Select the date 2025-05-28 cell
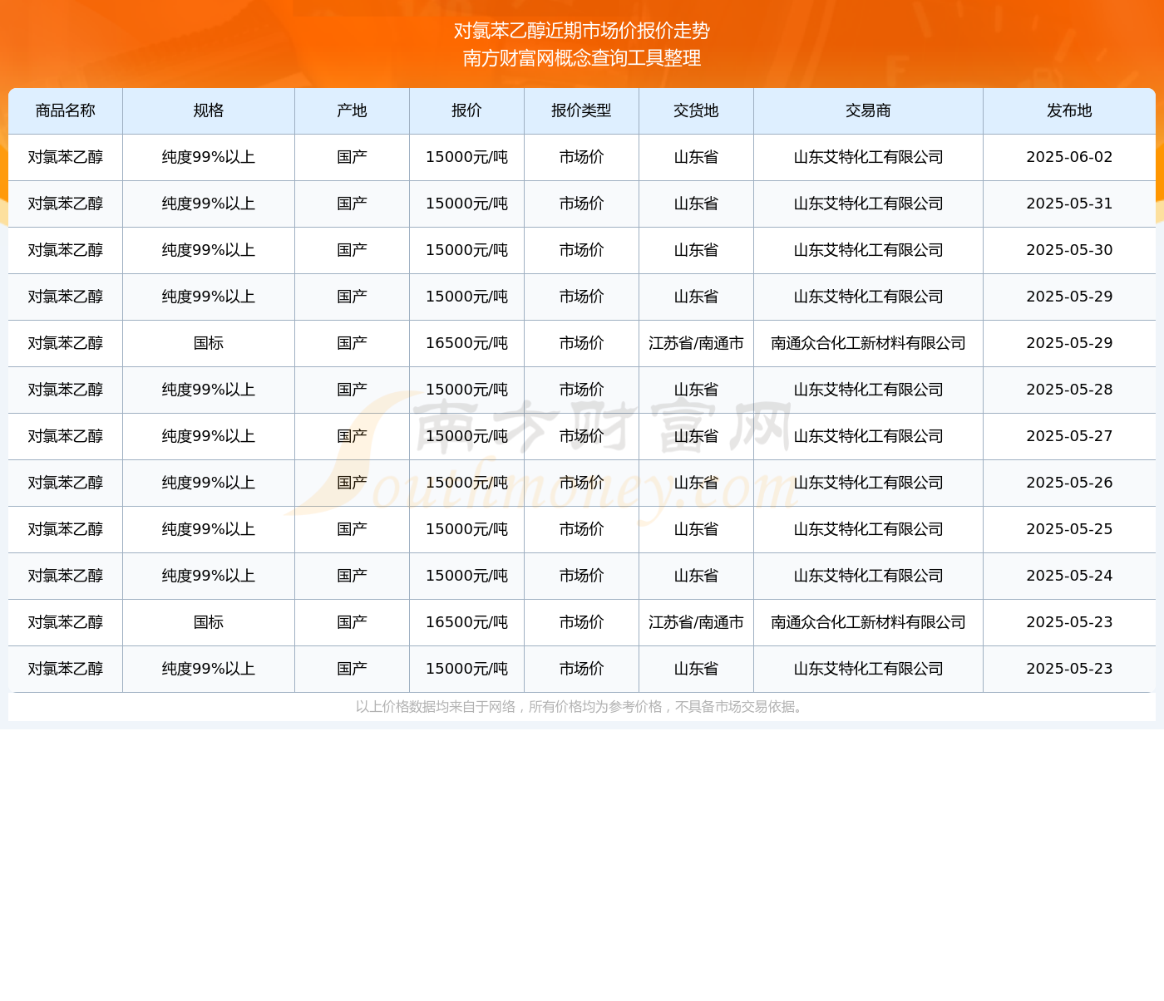Viewport: 1164px width, 1001px height. [x=1070, y=390]
